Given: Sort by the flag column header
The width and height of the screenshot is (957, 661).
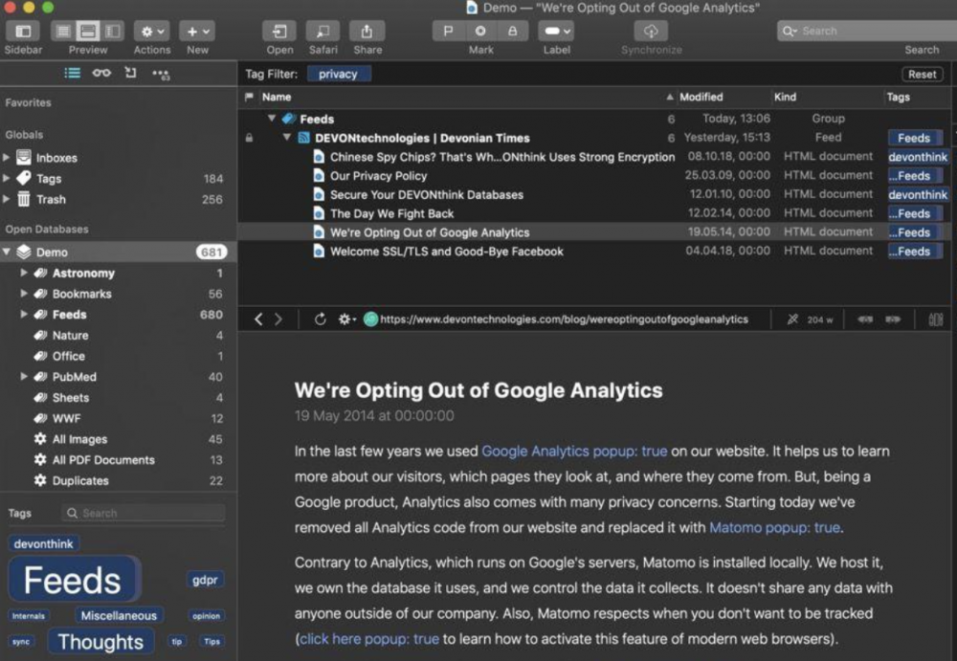Looking at the screenshot, I should pos(249,97).
